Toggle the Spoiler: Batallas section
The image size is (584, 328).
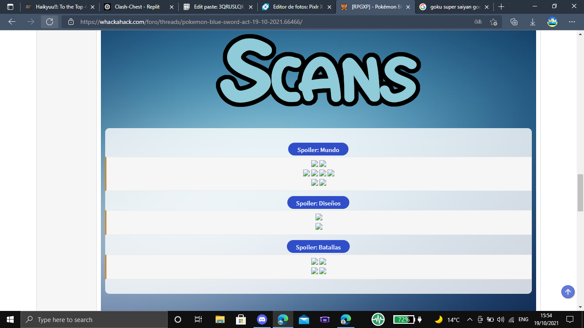318,247
